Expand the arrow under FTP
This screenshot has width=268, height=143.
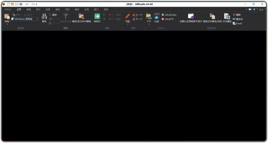click(x=149, y=24)
